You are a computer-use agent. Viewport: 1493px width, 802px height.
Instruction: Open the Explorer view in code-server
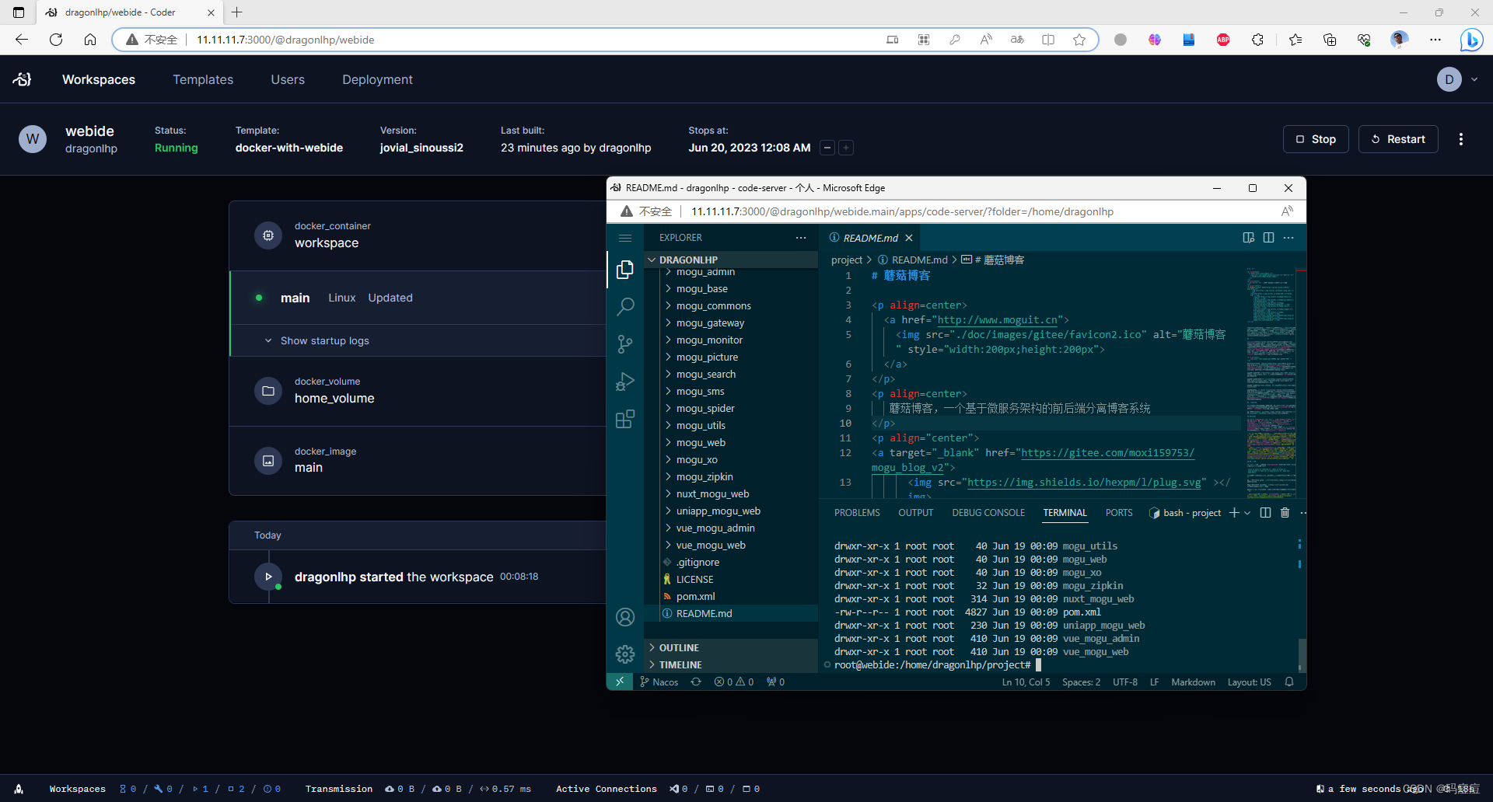tap(625, 269)
